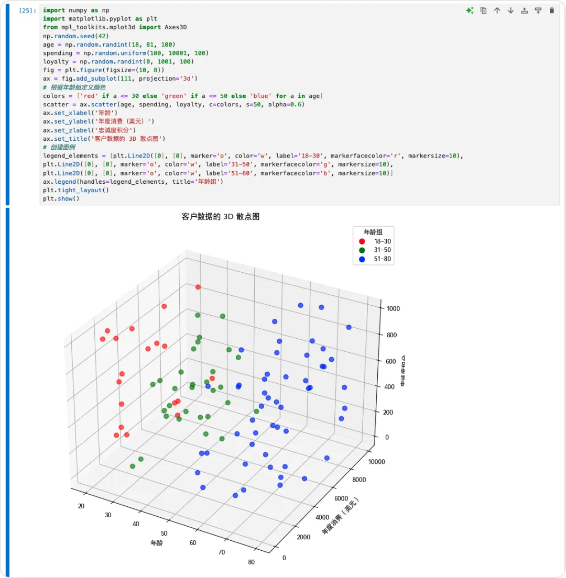
Task: Click the 'ax.set_xlabel' code line
Action: pos(80,113)
